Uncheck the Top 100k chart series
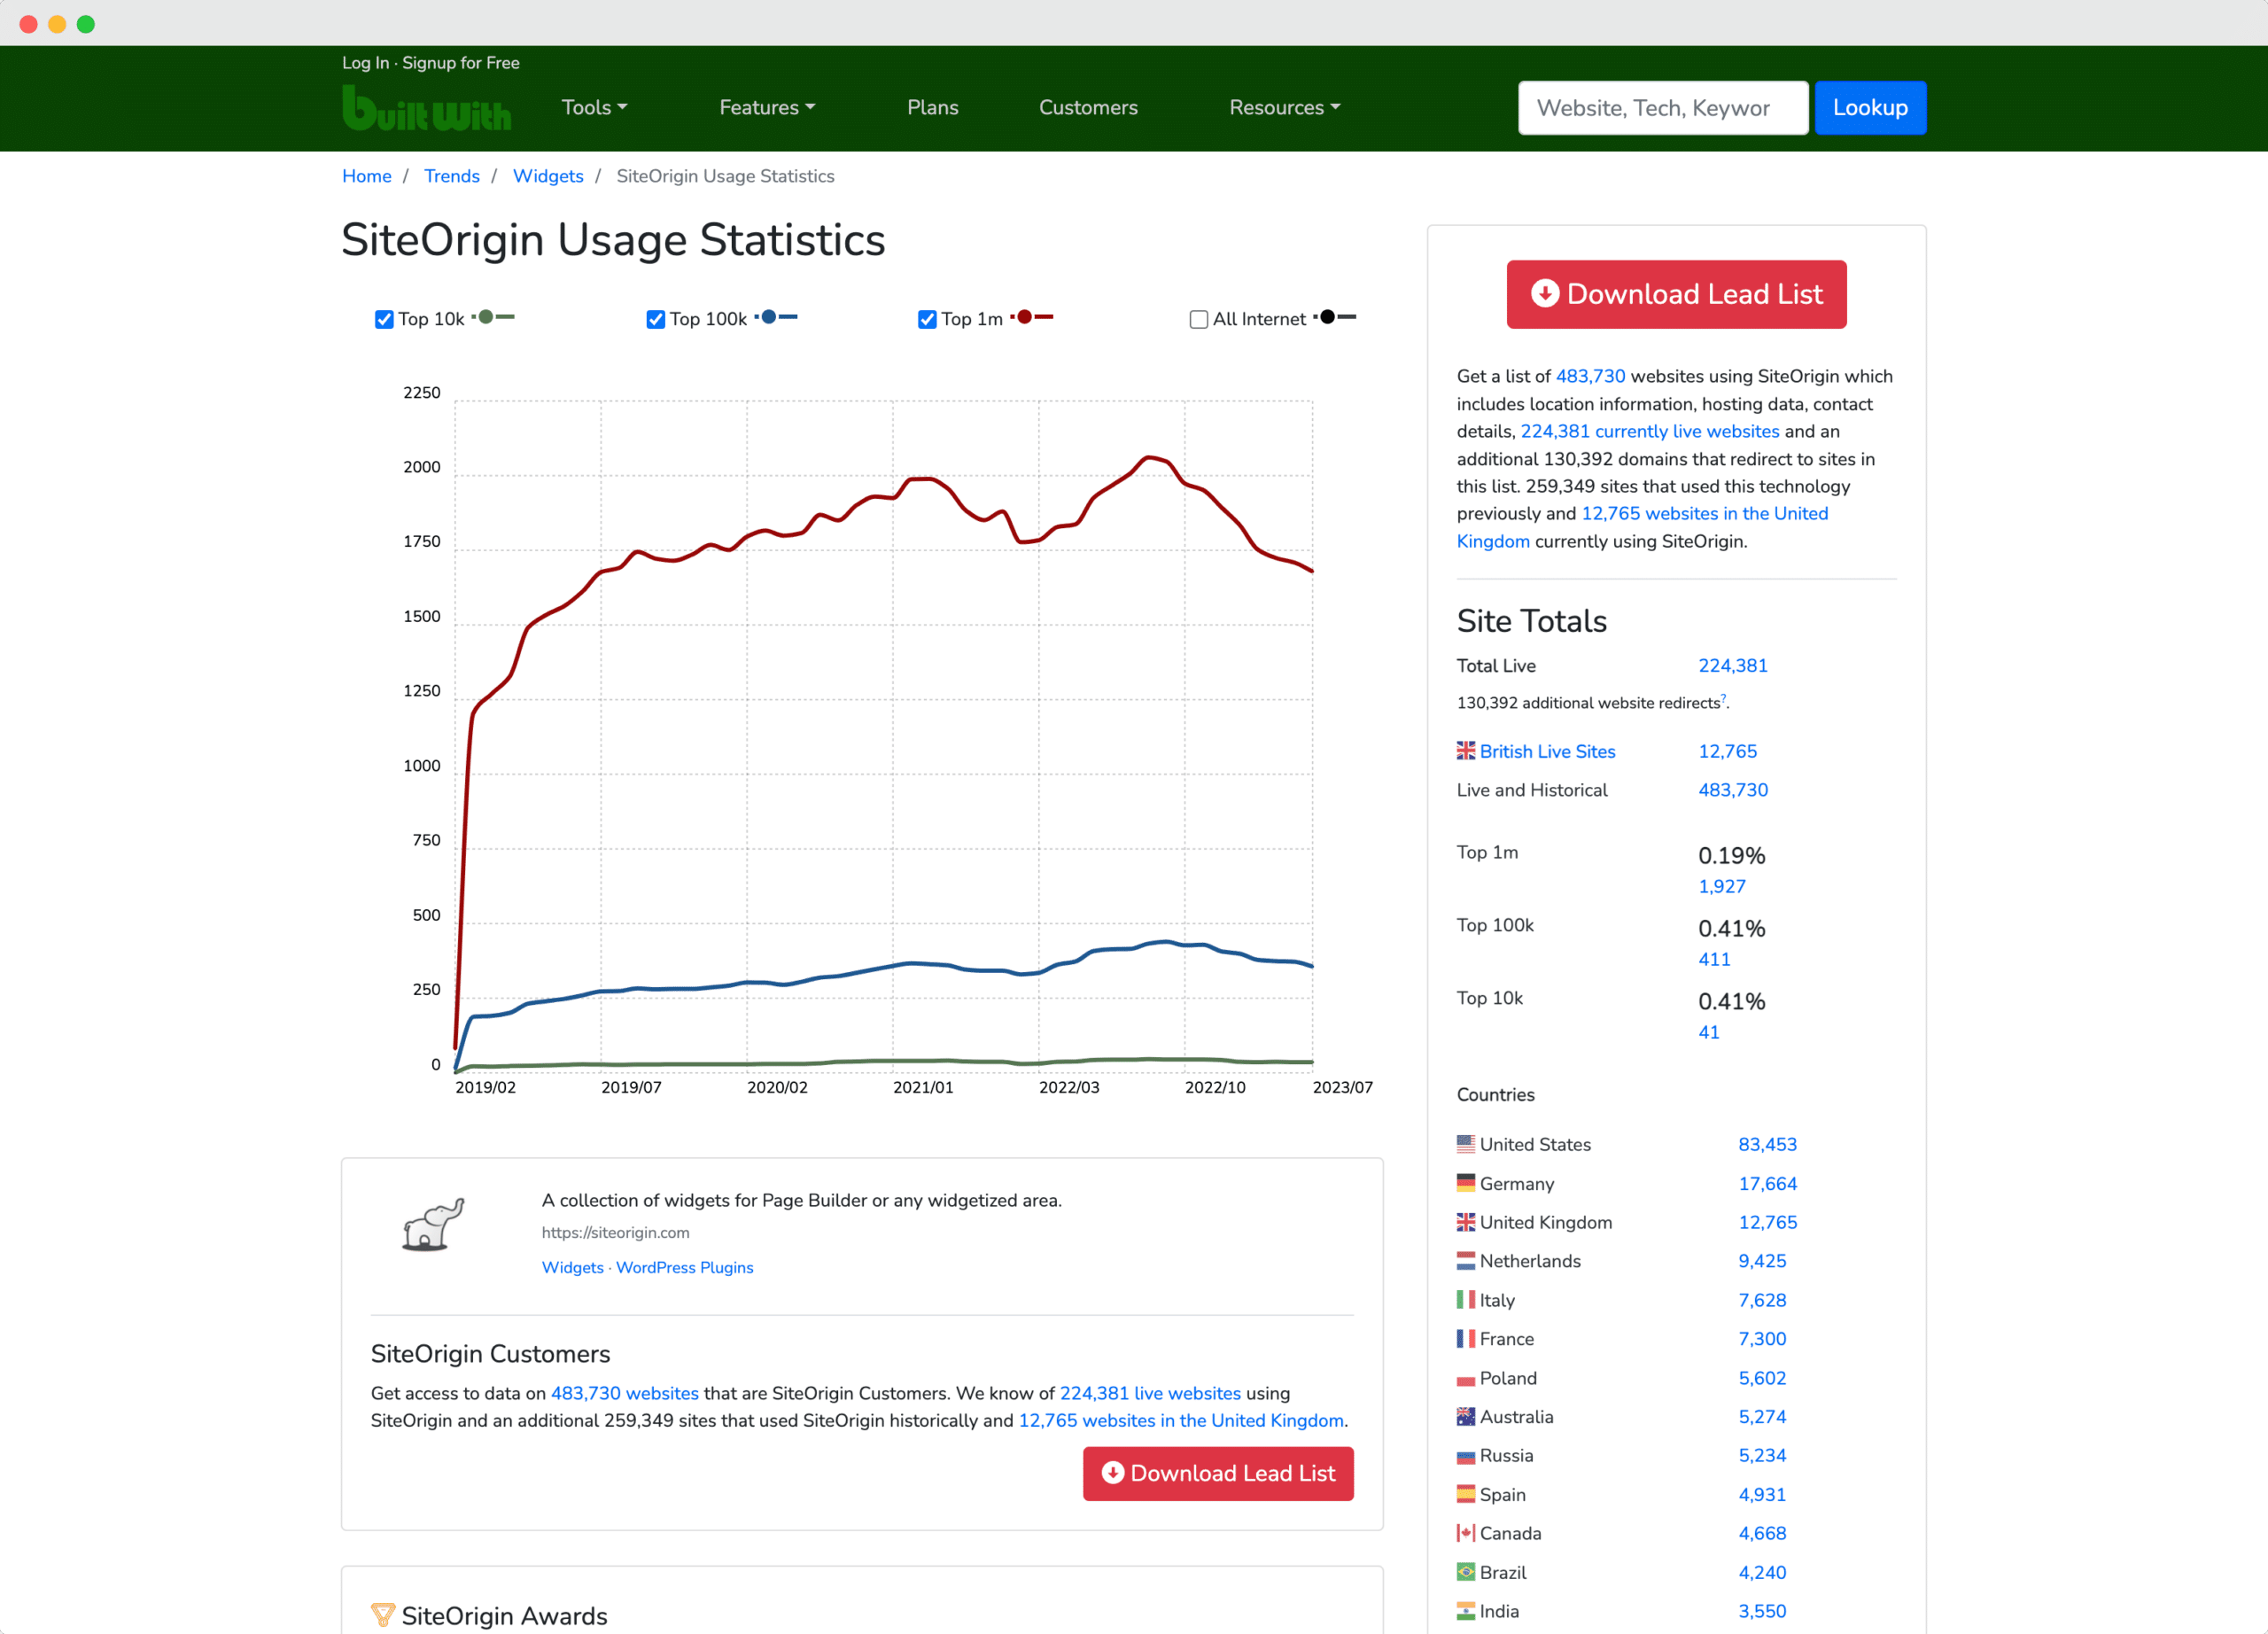This screenshot has height=1634, width=2268. click(x=655, y=319)
